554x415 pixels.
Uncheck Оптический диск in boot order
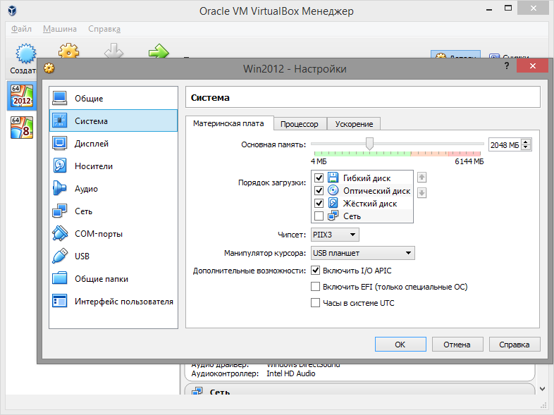(319, 190)
